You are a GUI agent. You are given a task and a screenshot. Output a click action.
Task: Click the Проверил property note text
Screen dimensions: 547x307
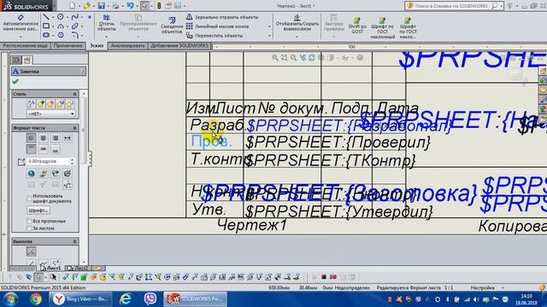pos(338,143)
